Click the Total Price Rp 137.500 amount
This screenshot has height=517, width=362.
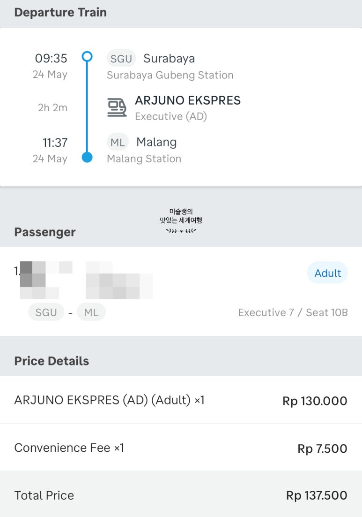[x=317, y=495]
